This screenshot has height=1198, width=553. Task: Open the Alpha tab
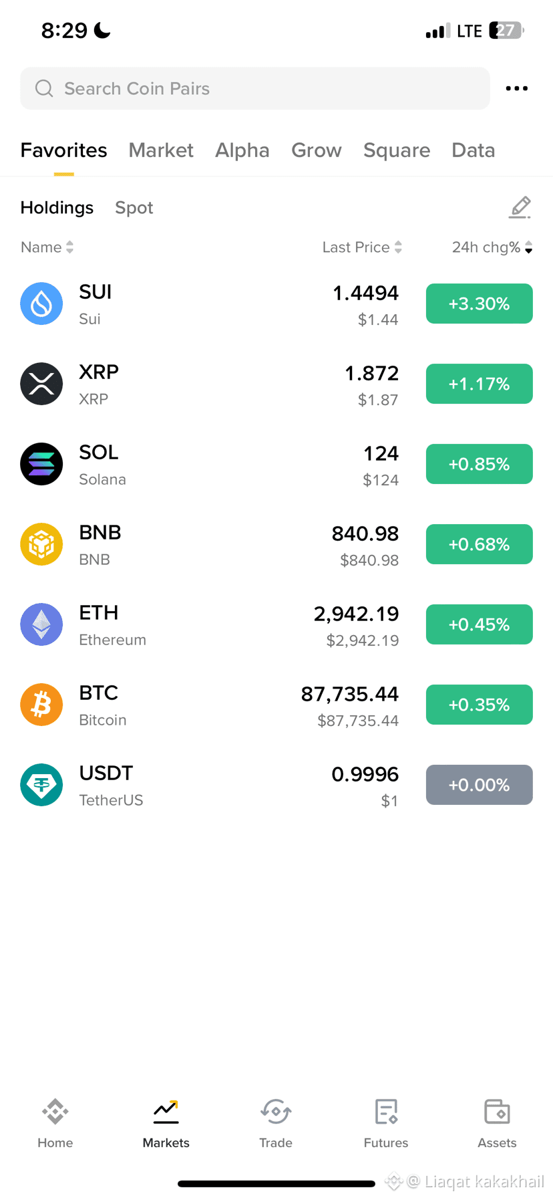pyautogui.click(x=242, y=150)
